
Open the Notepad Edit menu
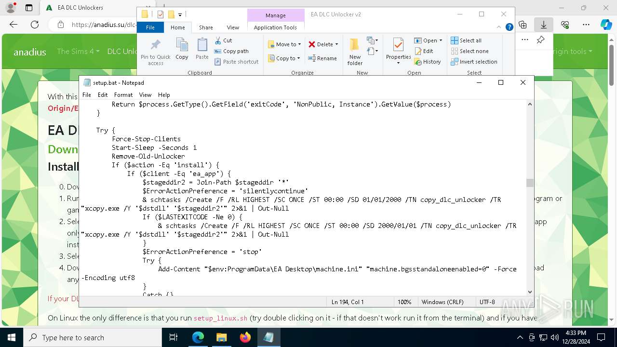coord(103,95)
